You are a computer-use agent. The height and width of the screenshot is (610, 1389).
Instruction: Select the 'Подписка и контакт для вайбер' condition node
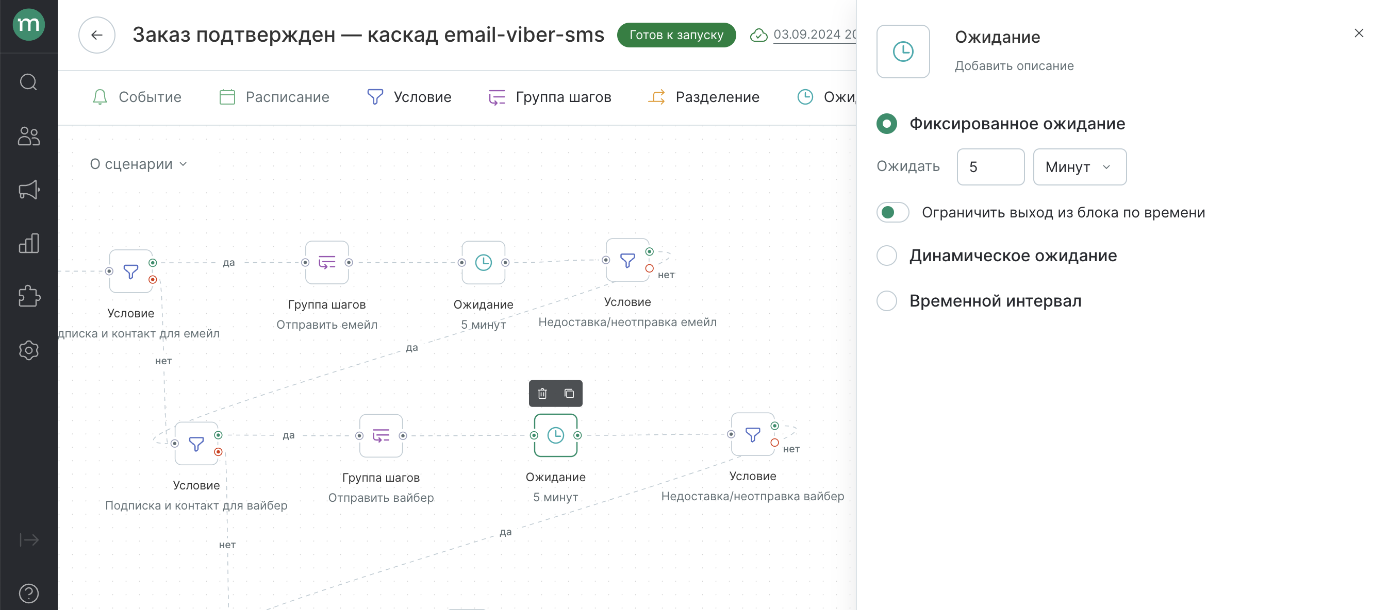(196, 444)
